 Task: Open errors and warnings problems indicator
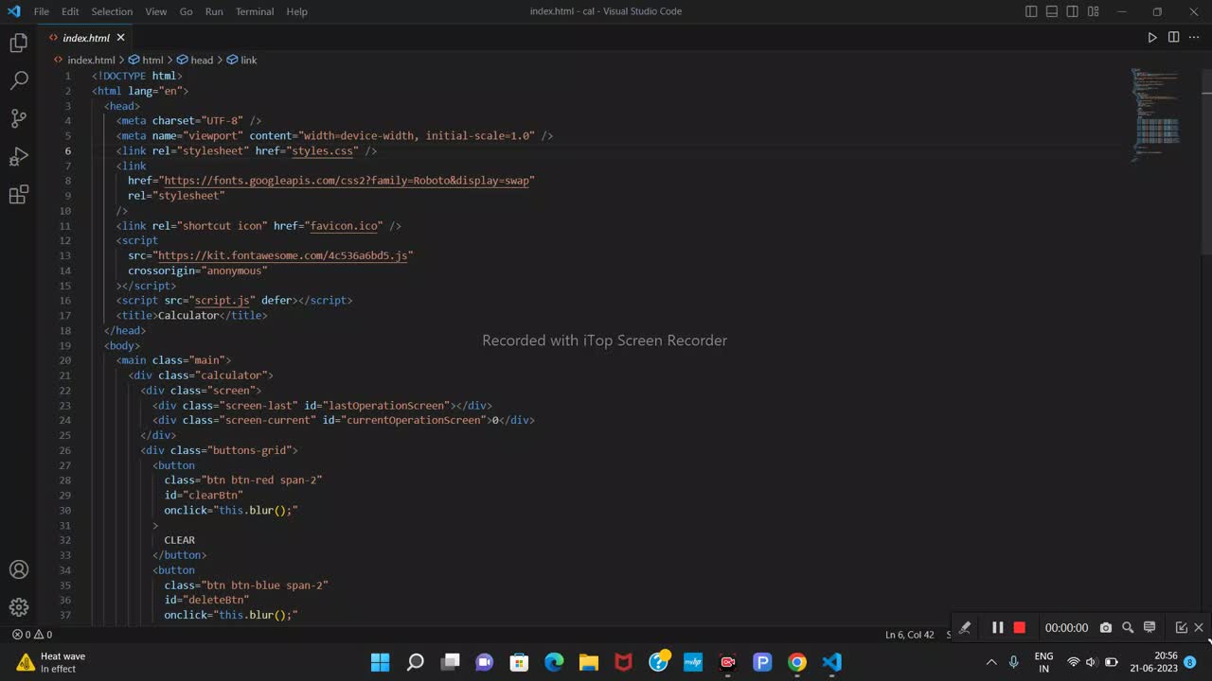coord(31,635)
